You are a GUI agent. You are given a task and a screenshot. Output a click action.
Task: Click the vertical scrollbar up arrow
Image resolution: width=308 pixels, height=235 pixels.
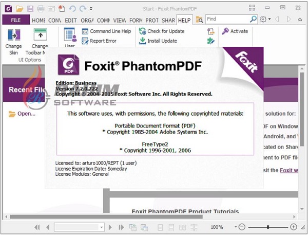[302, 69]
